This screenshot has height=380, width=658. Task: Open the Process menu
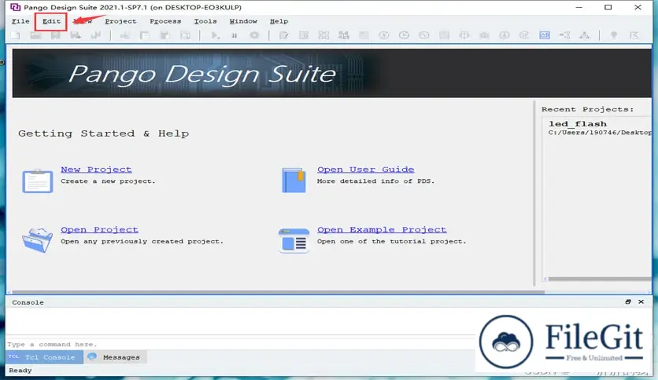tap(165, 21)
